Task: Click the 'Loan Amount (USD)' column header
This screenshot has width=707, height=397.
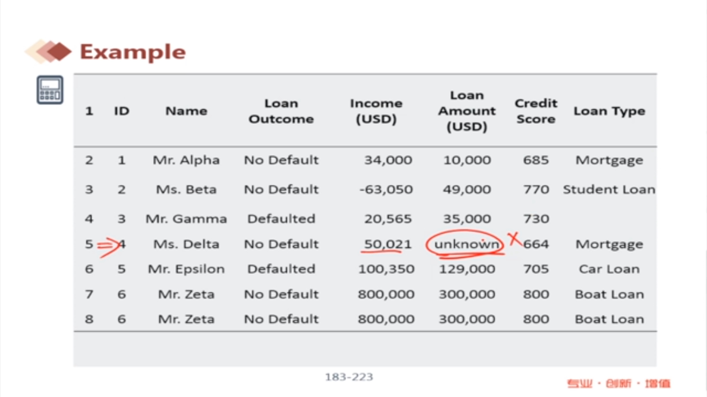Action: (x=467, y=111)
